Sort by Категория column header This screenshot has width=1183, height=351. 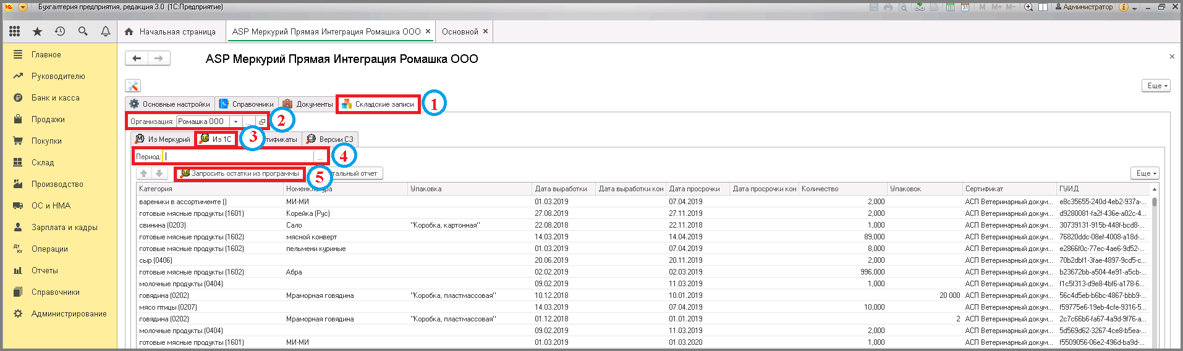(210, 189)
